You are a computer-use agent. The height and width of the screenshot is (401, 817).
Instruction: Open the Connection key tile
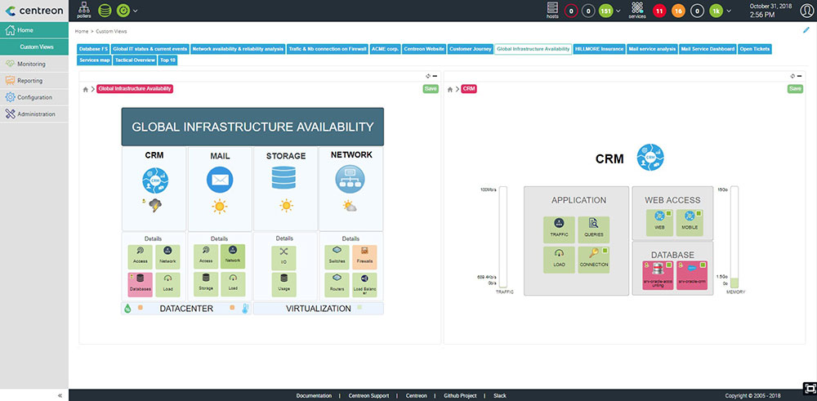(x=593, y=258)
